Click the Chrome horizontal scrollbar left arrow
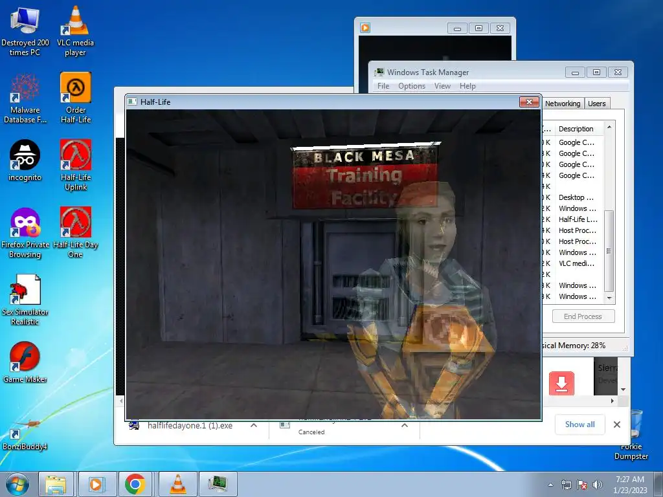 tap(122, 401)
